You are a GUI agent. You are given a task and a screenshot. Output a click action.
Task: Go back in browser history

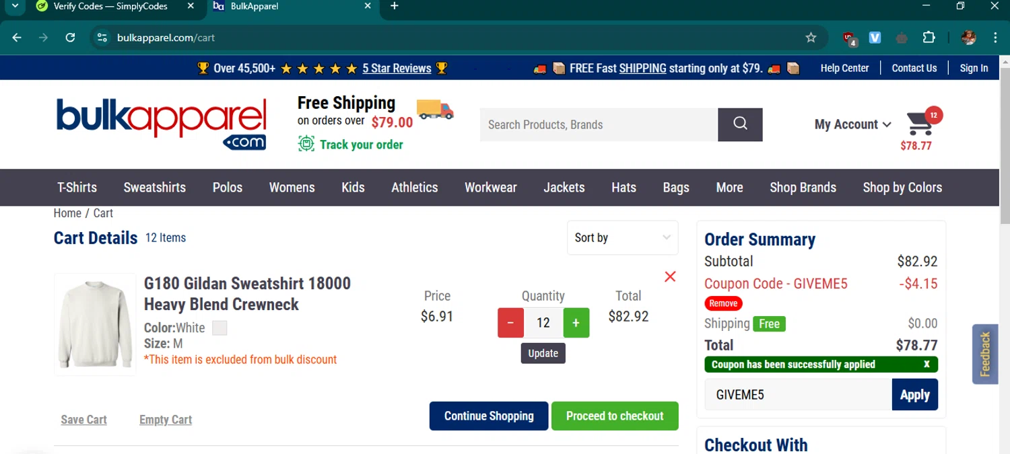pyautogui.click(x=17, y=38)
